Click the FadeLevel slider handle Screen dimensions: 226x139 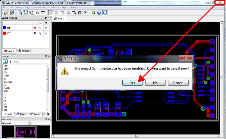click(29, 123)
